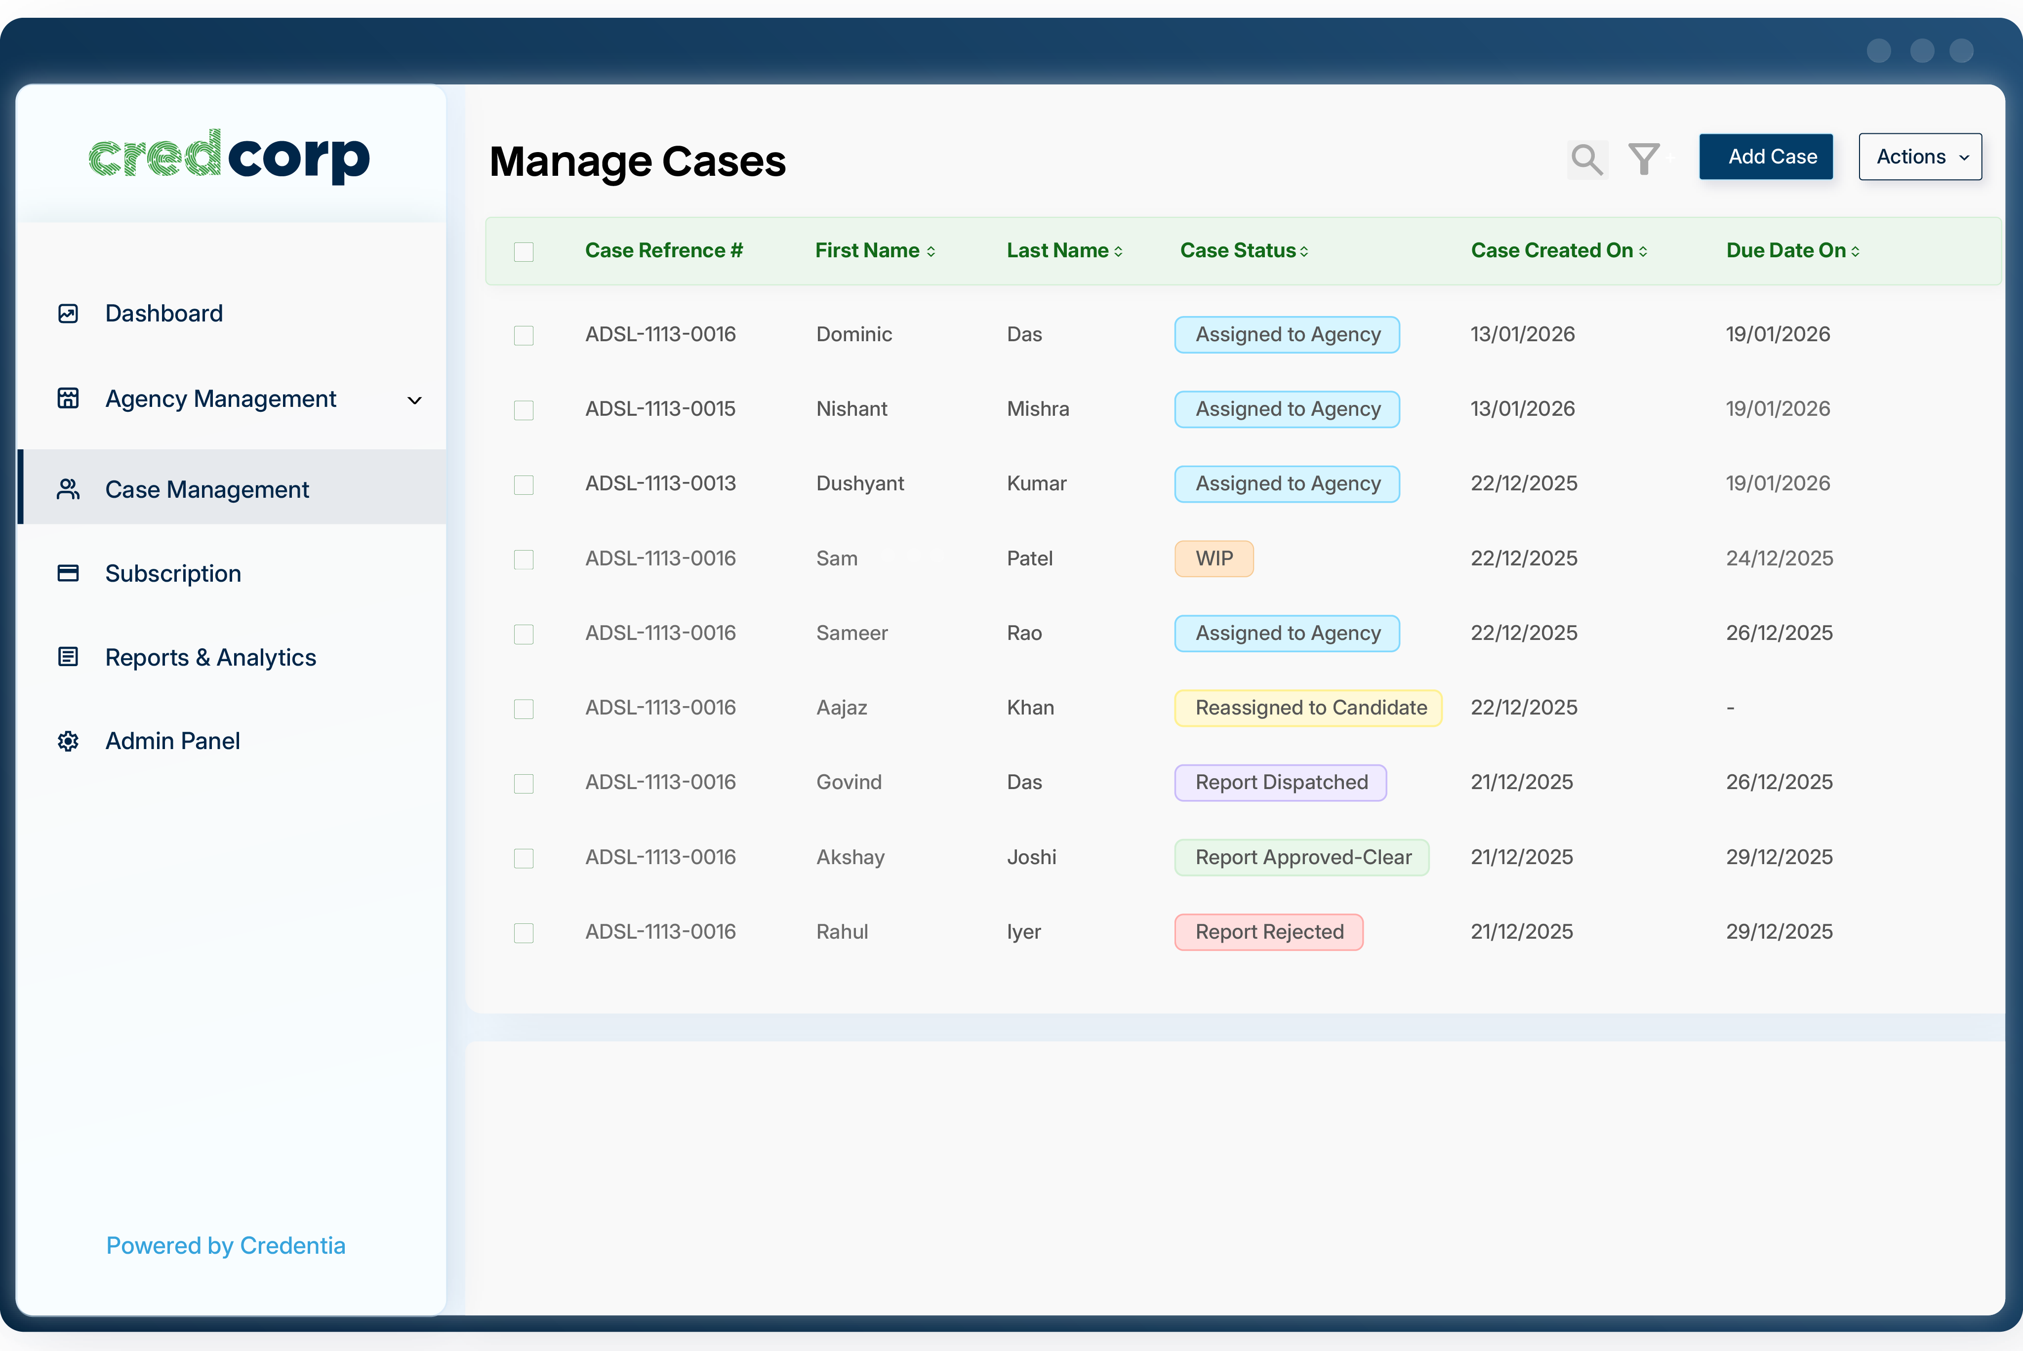Click the Agency Management grid icon
The height and width of the screenshot is (1351, 2023).
click(67, 398)
